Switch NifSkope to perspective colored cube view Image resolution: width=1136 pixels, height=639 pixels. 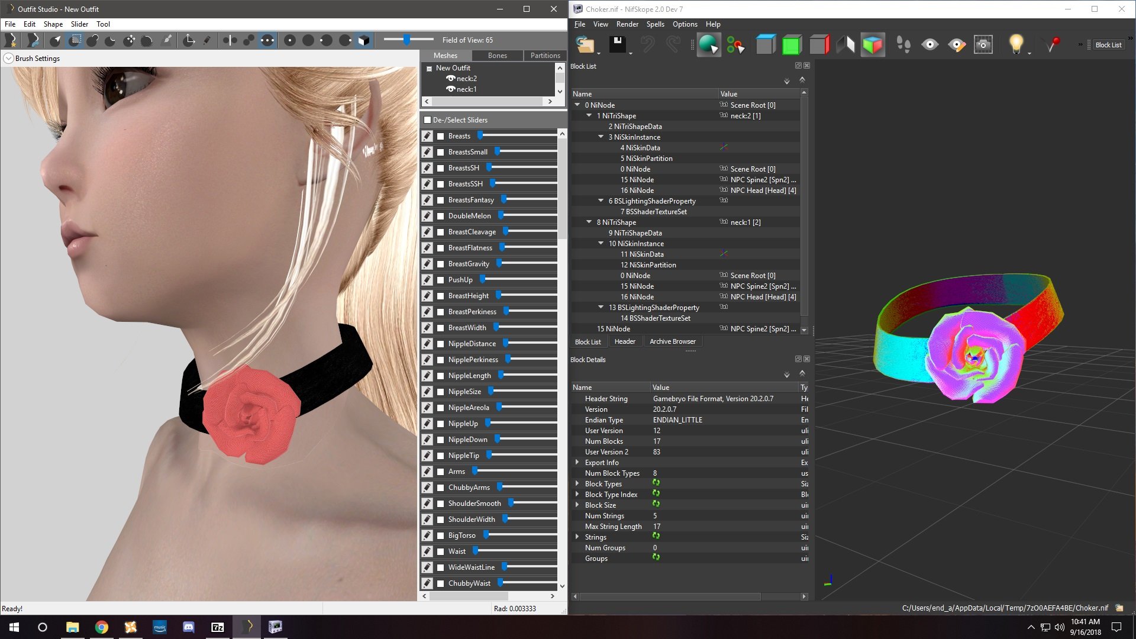[x=873, y=45]
